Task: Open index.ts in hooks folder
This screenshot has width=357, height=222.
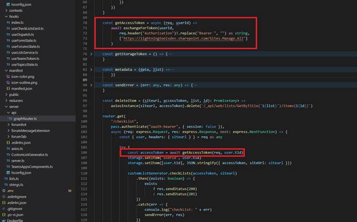Action: (17, 22)
